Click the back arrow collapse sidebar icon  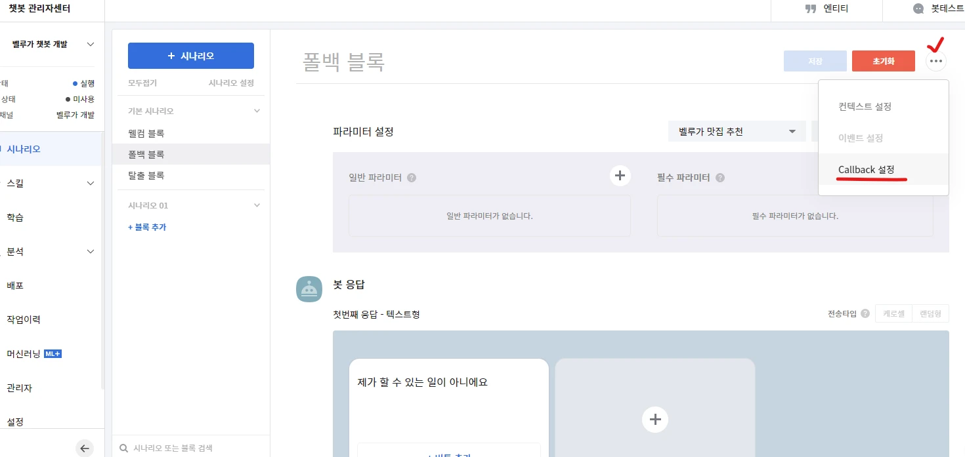(x=85, y=448)
